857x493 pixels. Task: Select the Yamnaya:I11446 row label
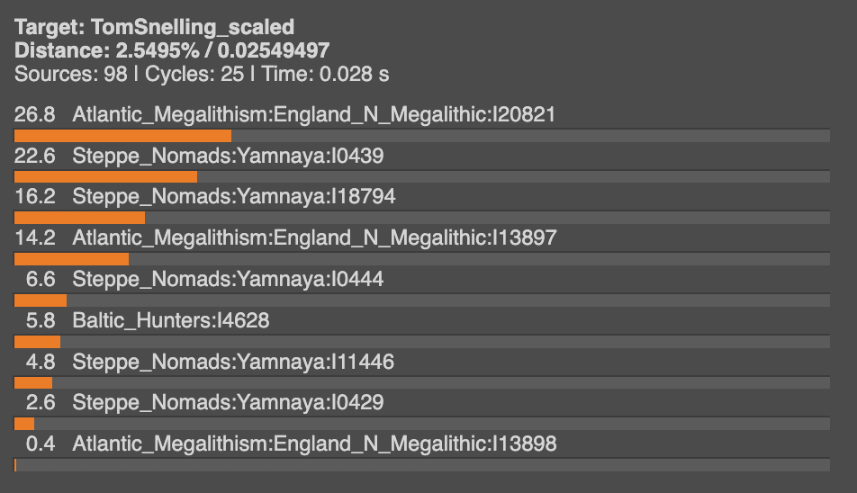[x=233, y=362]
